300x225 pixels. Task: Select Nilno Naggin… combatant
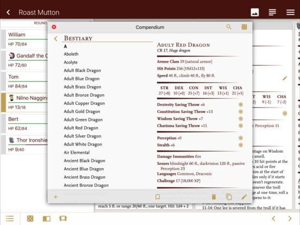tap(24, 102)
